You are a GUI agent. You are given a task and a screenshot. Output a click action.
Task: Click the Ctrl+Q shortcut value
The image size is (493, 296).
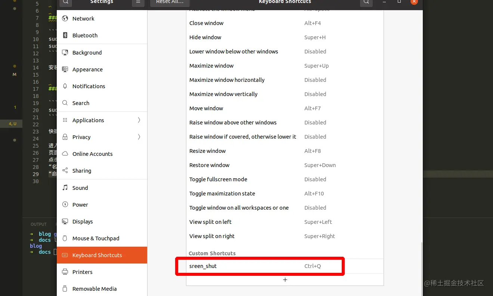pos(313,266)
